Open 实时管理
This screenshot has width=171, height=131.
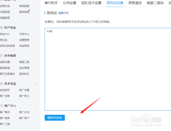point(24,68)
